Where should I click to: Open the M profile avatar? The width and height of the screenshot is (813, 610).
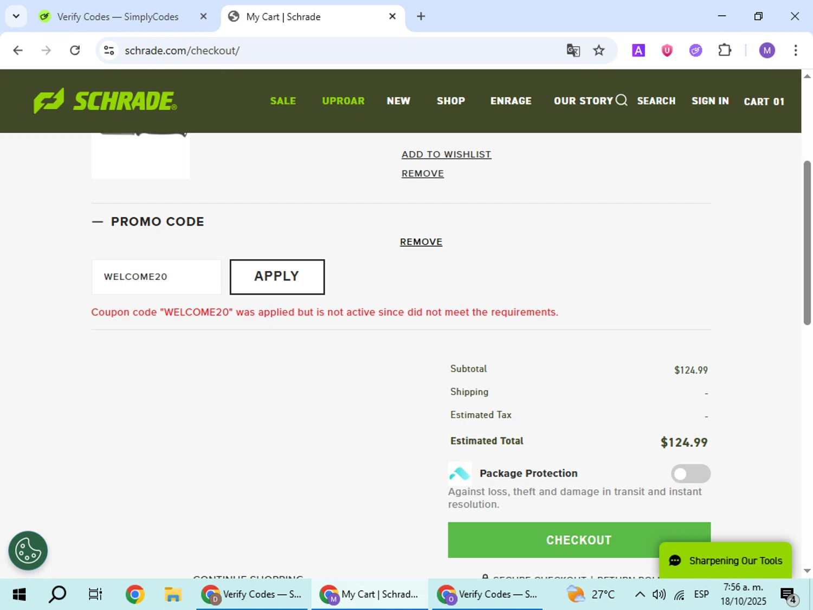click(767, 50)
